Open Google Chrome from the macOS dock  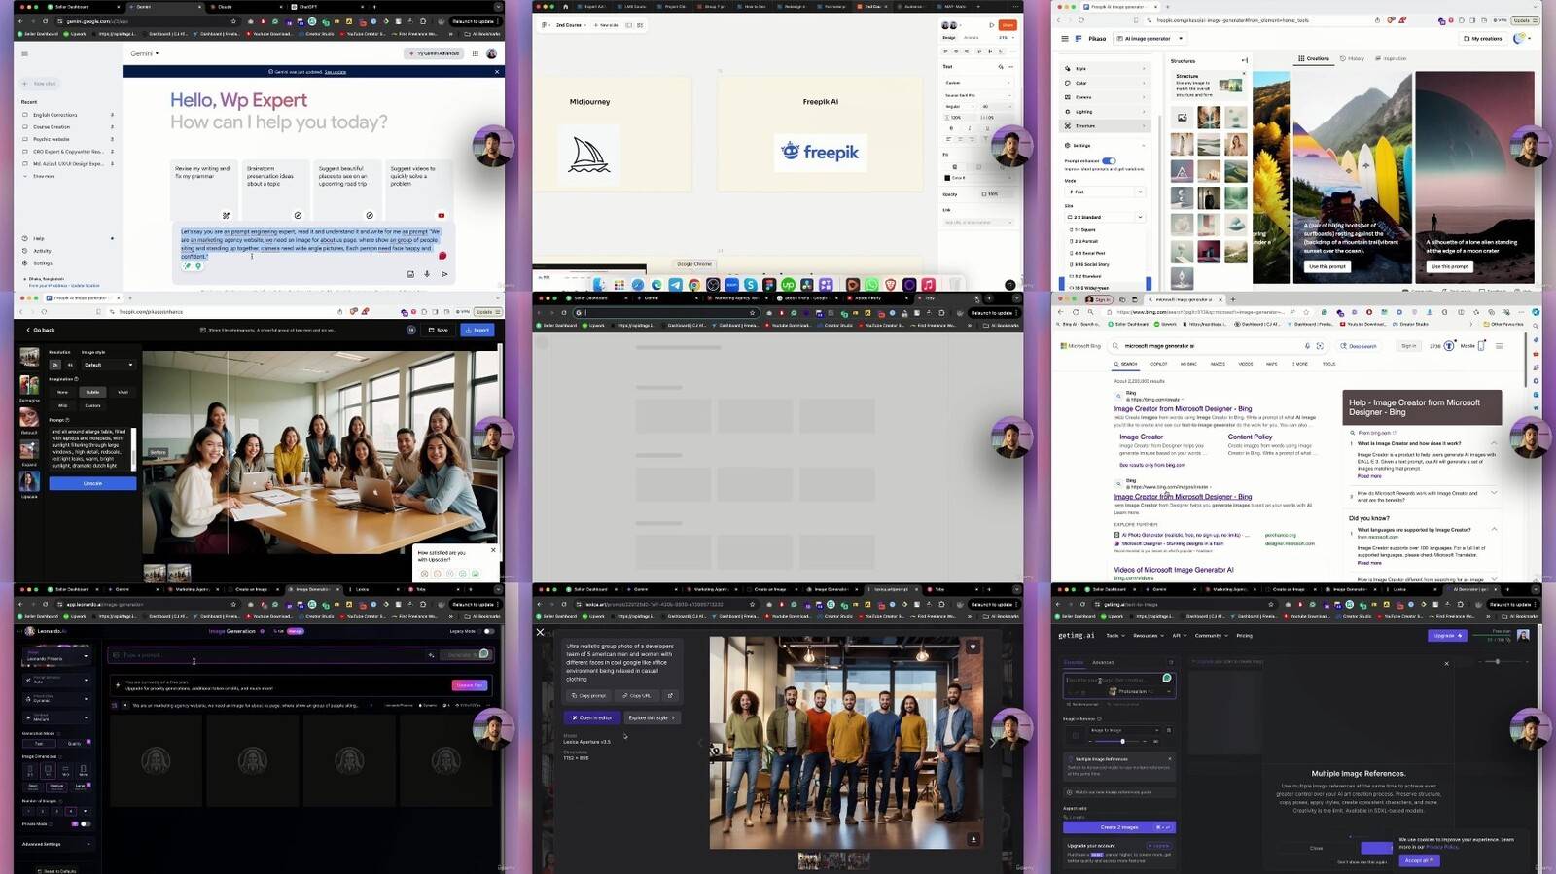pyautogui.click(x=694, y=285)
